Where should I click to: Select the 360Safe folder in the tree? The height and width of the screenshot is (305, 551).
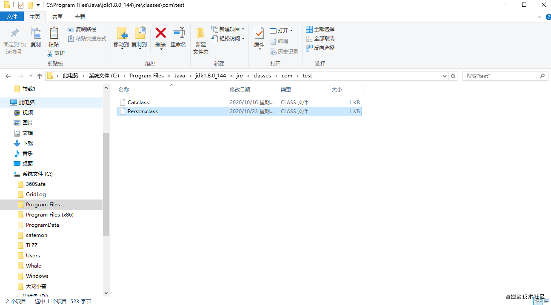click(31, 184)
